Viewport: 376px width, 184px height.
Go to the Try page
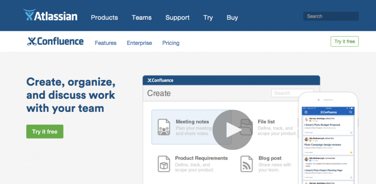point(208,18)
